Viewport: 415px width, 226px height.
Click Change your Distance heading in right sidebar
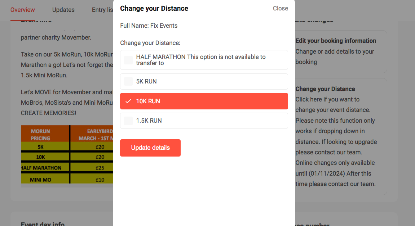pyautogui.click(x=325, y=89)
